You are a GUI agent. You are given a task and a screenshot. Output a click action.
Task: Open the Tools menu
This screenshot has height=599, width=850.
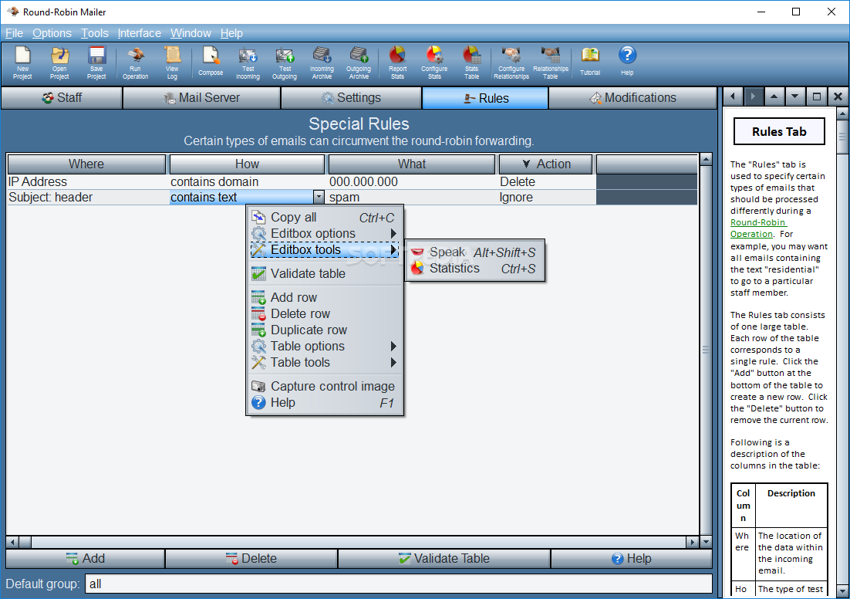click(95, 33)
